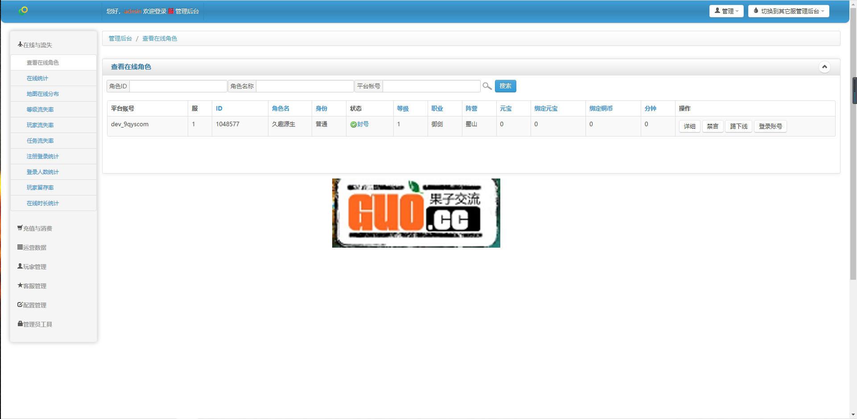This screenshot has height=419, width=857.
Task: Sort the table by the ID column
Action: coord(219,108)
